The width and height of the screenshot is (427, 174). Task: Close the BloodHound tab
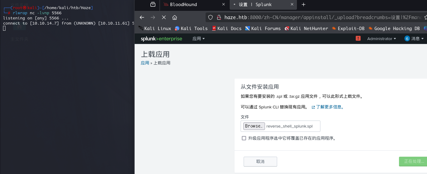pyautogui.click(x=224, y=5)
